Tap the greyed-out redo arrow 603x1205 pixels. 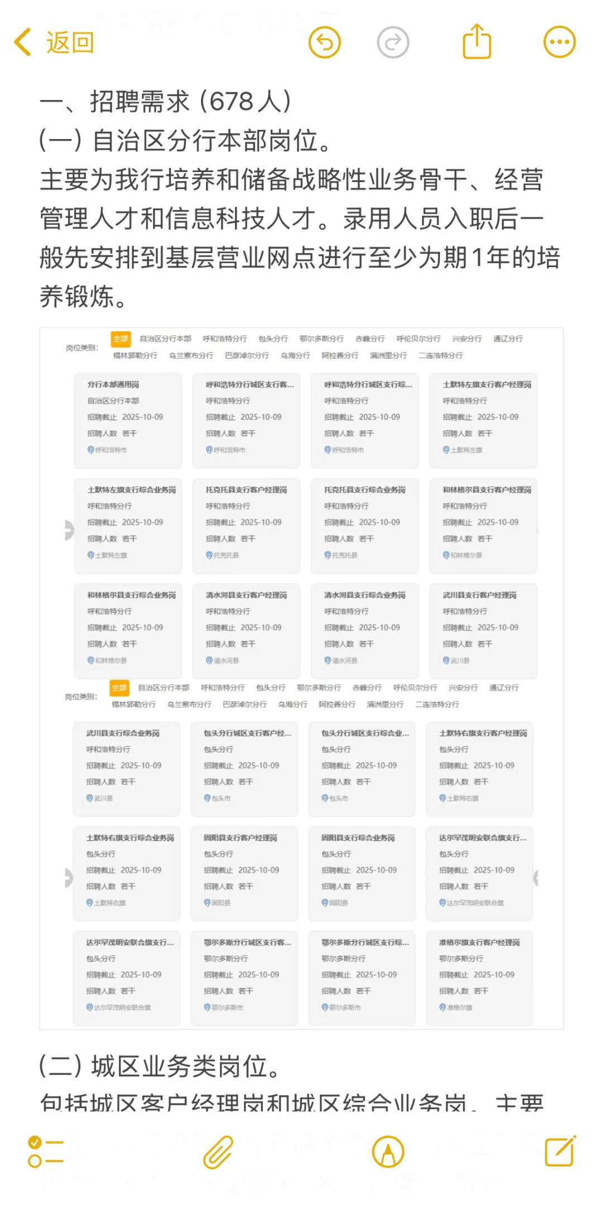393,42
